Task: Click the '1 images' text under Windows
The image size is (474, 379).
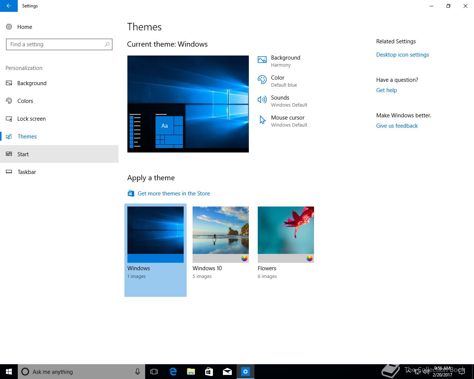Action: pyautogui.click(x=137, y=276)
